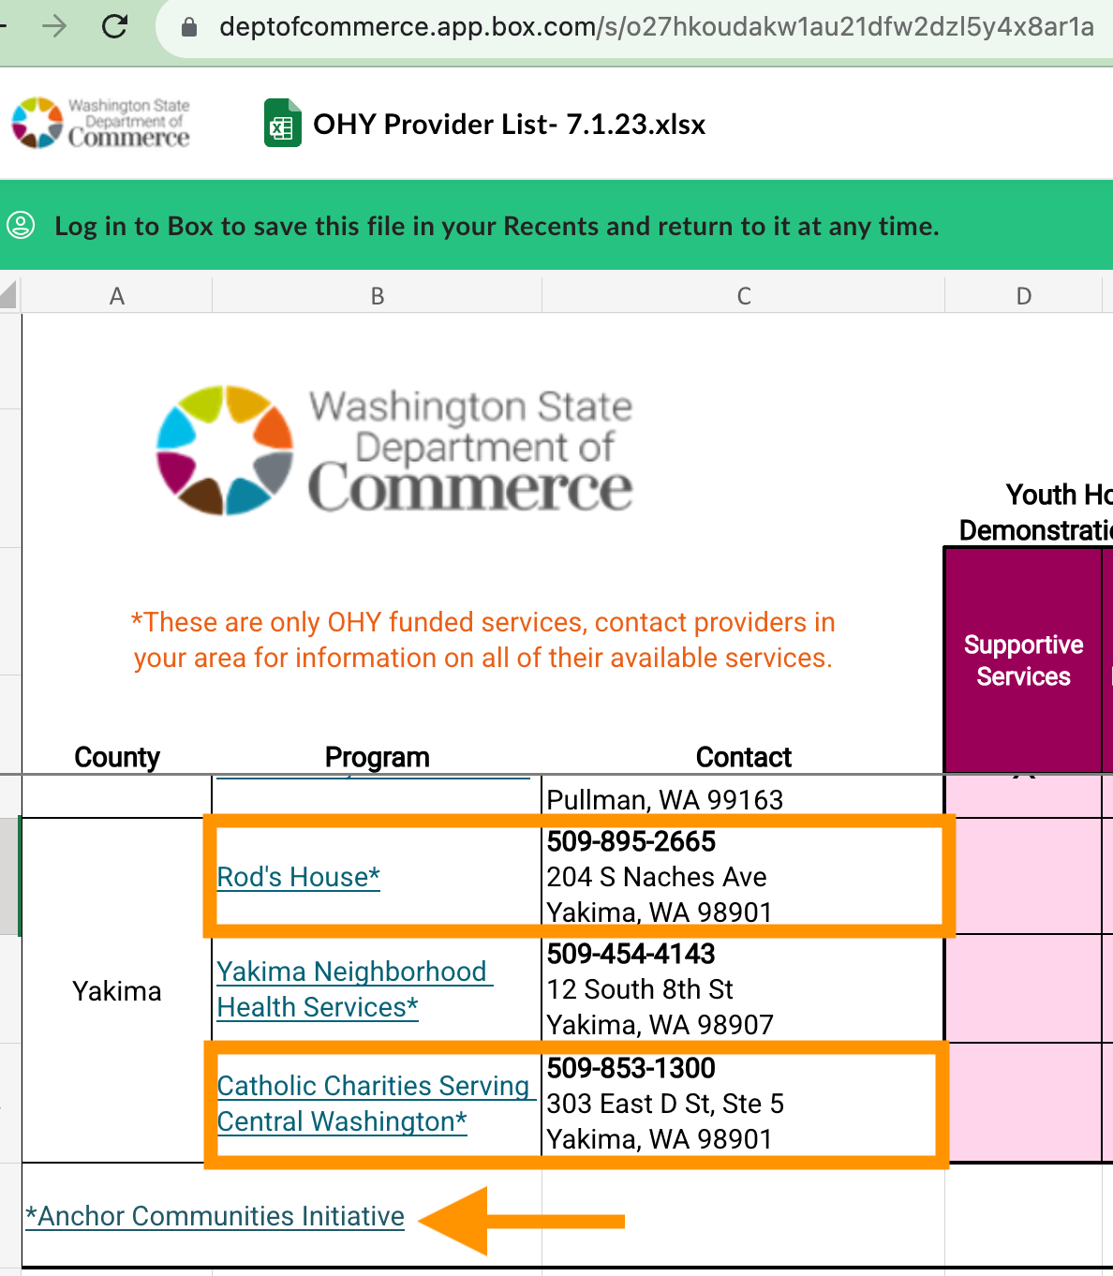Click phone number 509-895-2665
Viewport: 1113px width, 1276px height.
[x=631, y=841]
